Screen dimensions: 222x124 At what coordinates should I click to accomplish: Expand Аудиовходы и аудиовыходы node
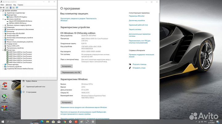[3, 13]
